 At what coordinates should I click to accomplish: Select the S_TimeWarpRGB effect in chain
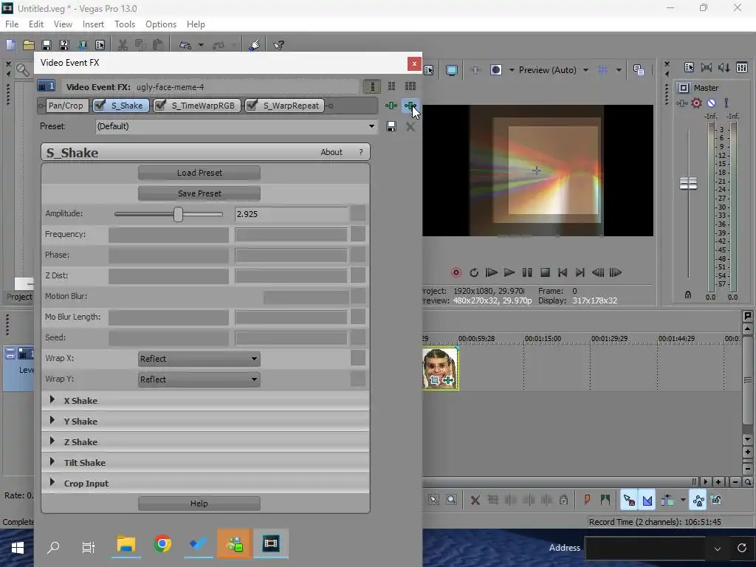(x=203, y=106)
